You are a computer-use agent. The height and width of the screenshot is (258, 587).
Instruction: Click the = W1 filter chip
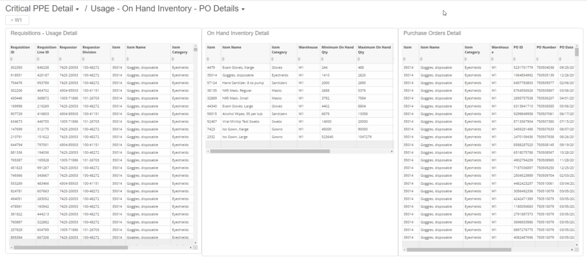tap(17, 20)
